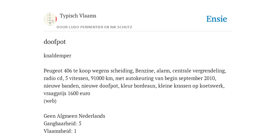Click the 'Geen Algmeen Nederlands' label
The height and width of the screenshot is (138, 276).
[74, 116]
